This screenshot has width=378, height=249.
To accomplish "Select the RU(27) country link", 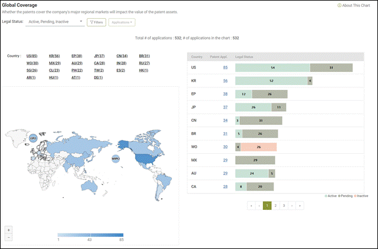I will click(x=144, y=63).
